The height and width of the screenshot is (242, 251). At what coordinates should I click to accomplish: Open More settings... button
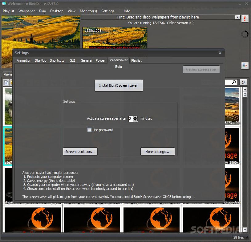(157, 152)
